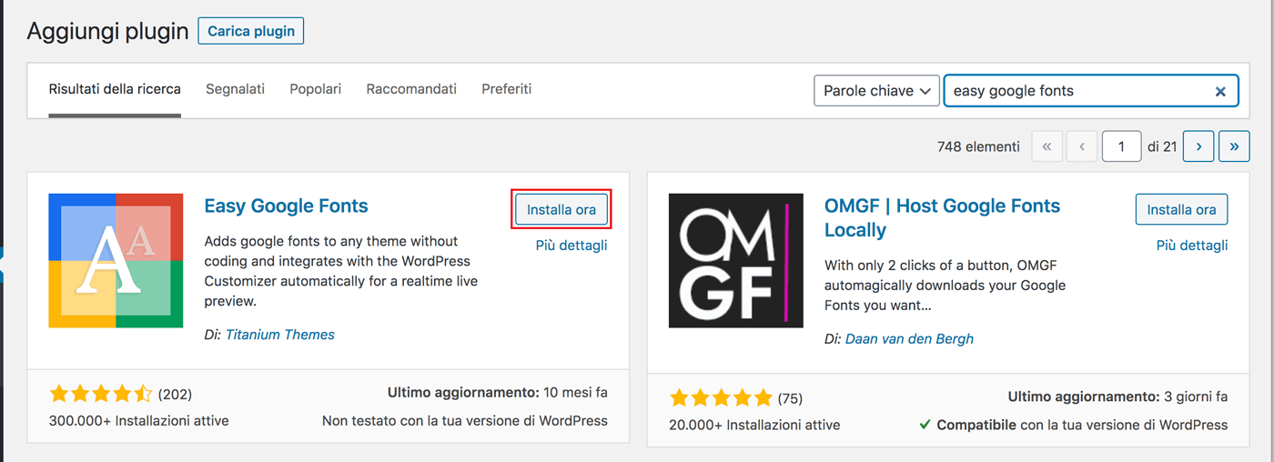Screen dimensions: 1274x462
Task: Click the Carica plugin button
Action: point(251,31)
